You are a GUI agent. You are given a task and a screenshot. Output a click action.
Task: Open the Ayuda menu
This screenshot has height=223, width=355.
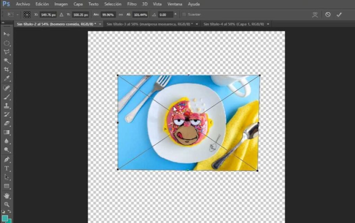point(194,4)
